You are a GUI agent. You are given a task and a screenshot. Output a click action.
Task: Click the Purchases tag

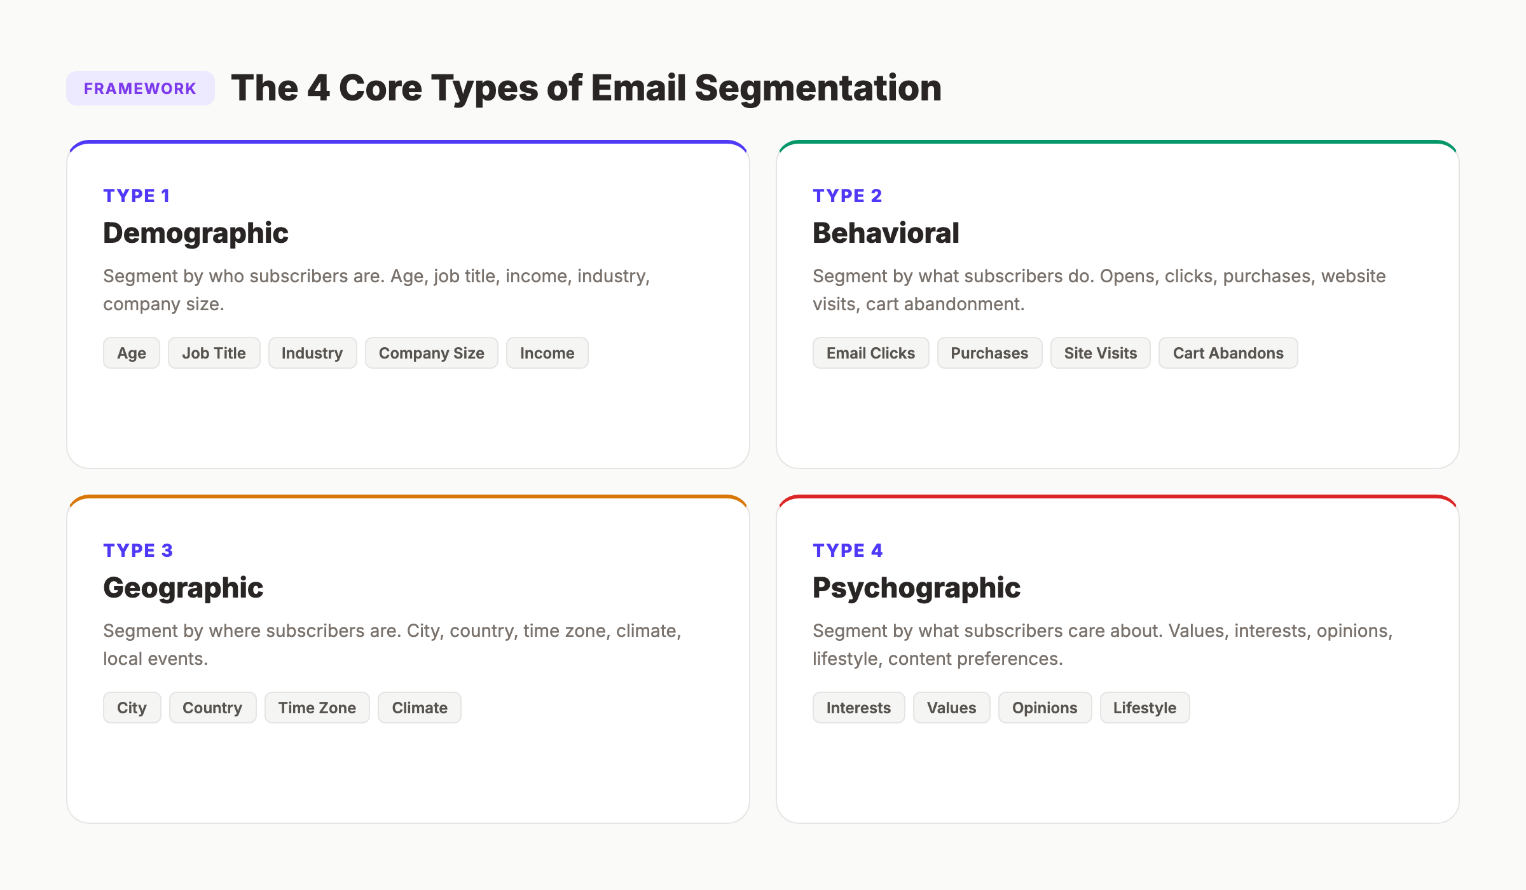click(x=989, y=353)
